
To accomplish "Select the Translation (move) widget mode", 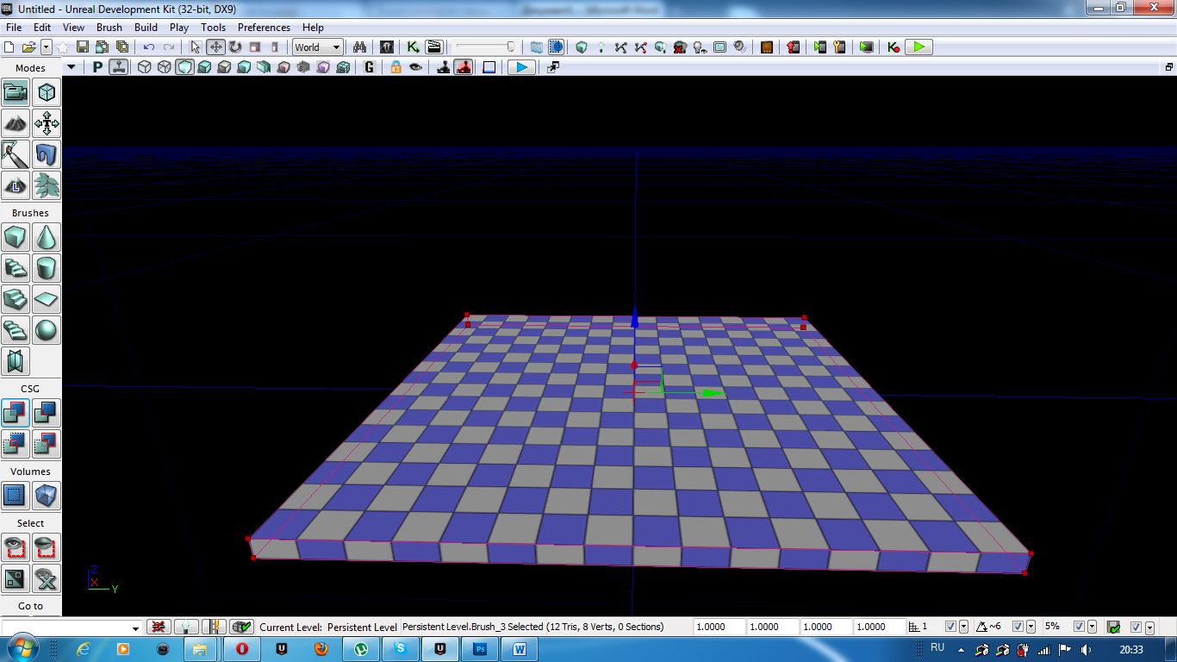I will [215, 47].
